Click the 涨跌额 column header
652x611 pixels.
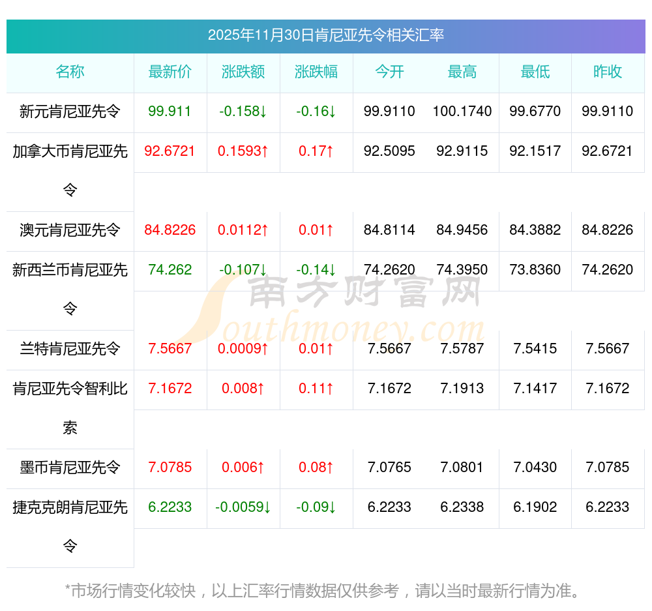coord(243,72)
